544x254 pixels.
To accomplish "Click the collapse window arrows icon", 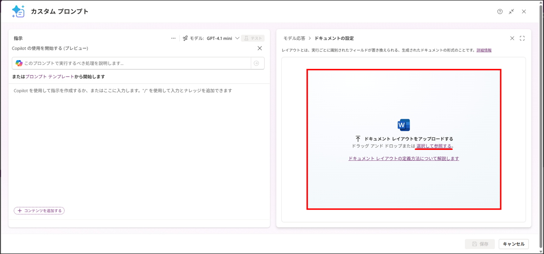I will coord(511,12).
